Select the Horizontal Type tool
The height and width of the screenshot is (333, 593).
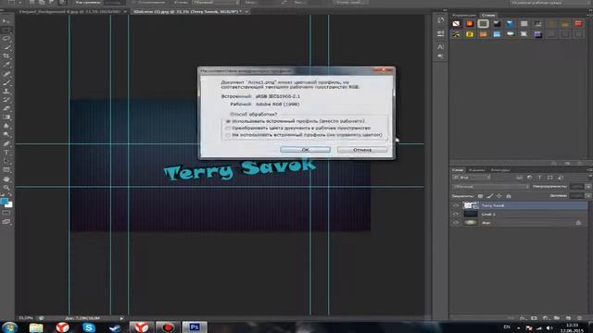tap(6, 152)
